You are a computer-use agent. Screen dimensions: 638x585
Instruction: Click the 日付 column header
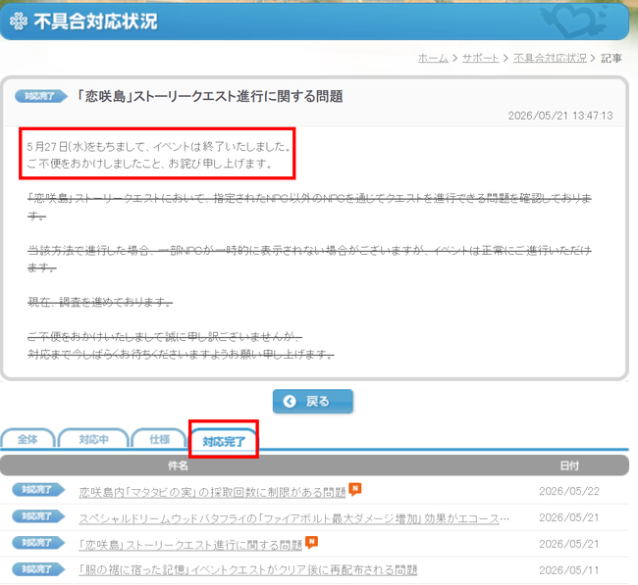pos(569,465)
